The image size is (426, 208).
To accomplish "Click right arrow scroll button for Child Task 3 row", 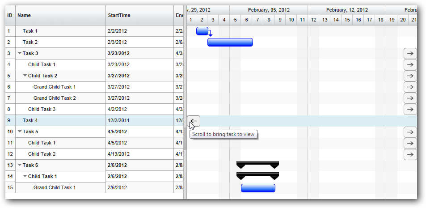I will [x=410, y=110].
